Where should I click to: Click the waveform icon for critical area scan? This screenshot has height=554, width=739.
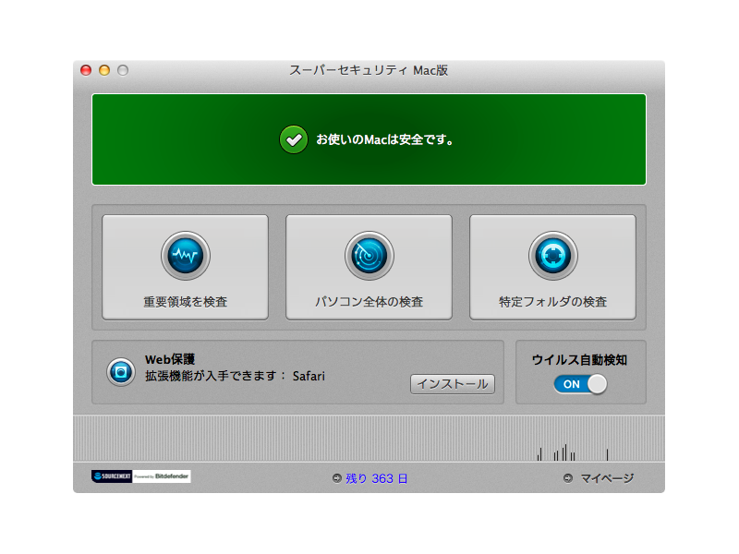[185, 256]
